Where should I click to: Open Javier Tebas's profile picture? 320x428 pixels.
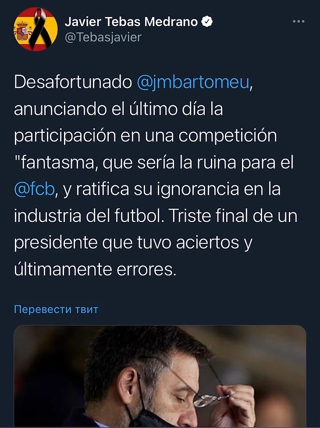[x=36, y=29]
